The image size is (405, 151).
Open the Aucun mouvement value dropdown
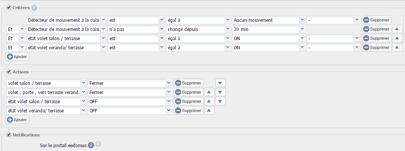pos(303,20)
